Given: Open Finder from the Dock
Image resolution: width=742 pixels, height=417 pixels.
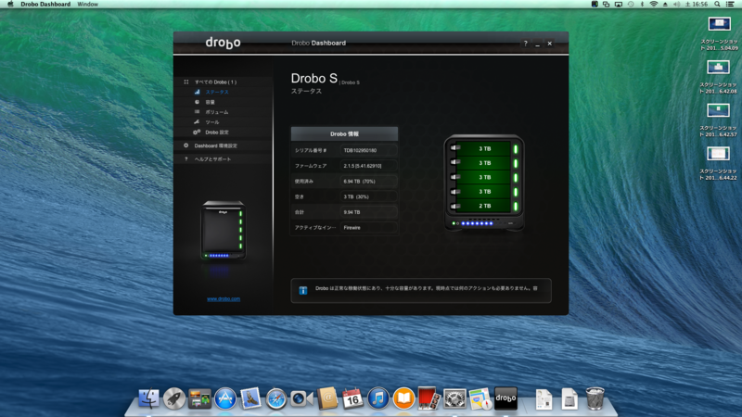Looking at the screenshot, I should coord(148,398).
